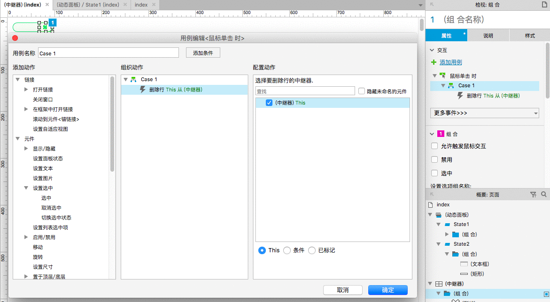Image resolution: width=550 pixels, height=302 pixels.
Task: Collapse the 链接 action category
Action: pos(17,80)
